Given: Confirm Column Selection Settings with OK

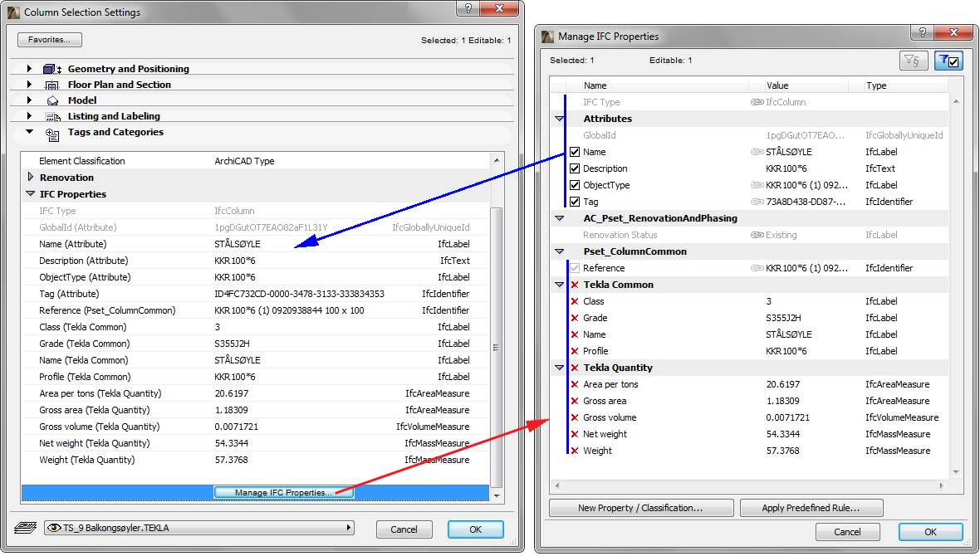Looking at the screenshot, I should tap(476, 529).
